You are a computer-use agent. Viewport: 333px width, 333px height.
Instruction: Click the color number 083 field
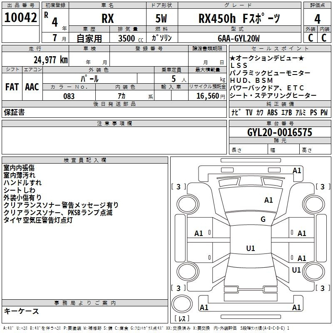(x=69, y=96)
